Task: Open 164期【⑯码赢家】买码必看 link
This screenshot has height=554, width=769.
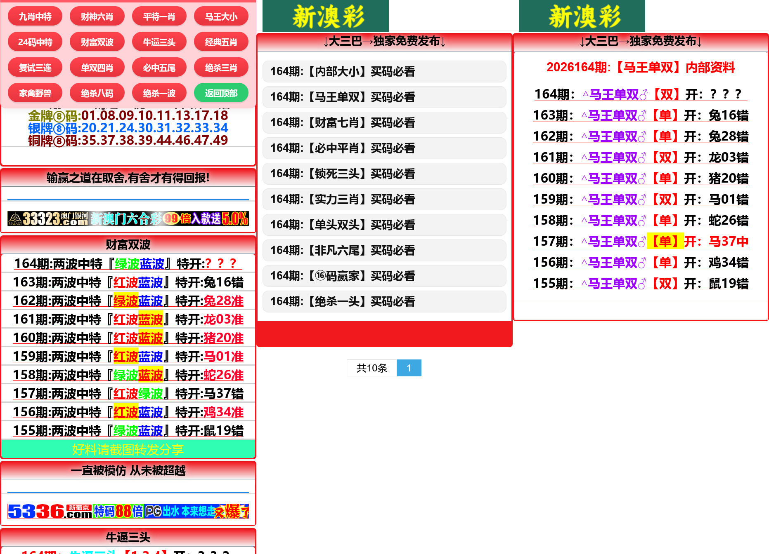Action: (384, 276)
